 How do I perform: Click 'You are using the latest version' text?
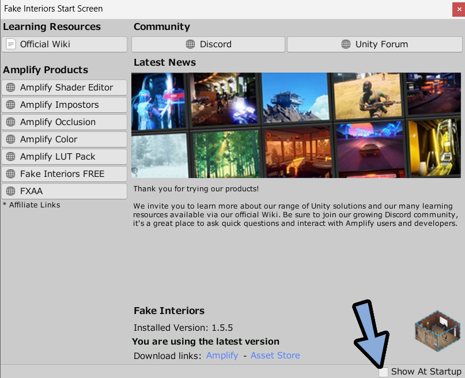206,342
